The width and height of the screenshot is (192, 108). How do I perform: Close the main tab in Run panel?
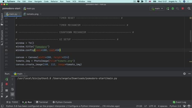[25, 74]
